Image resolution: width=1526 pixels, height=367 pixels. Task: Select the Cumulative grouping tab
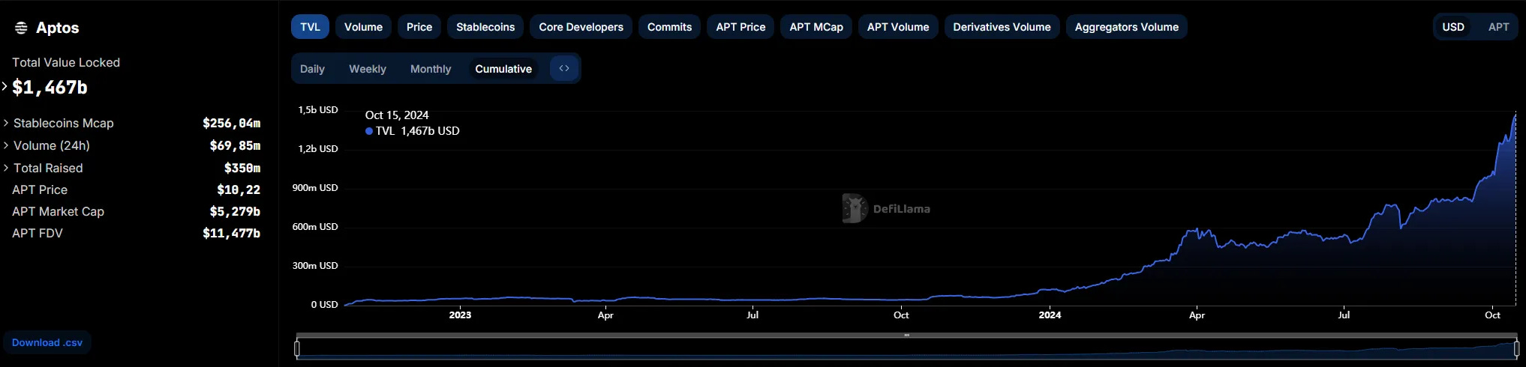click(x=503, y=69)
